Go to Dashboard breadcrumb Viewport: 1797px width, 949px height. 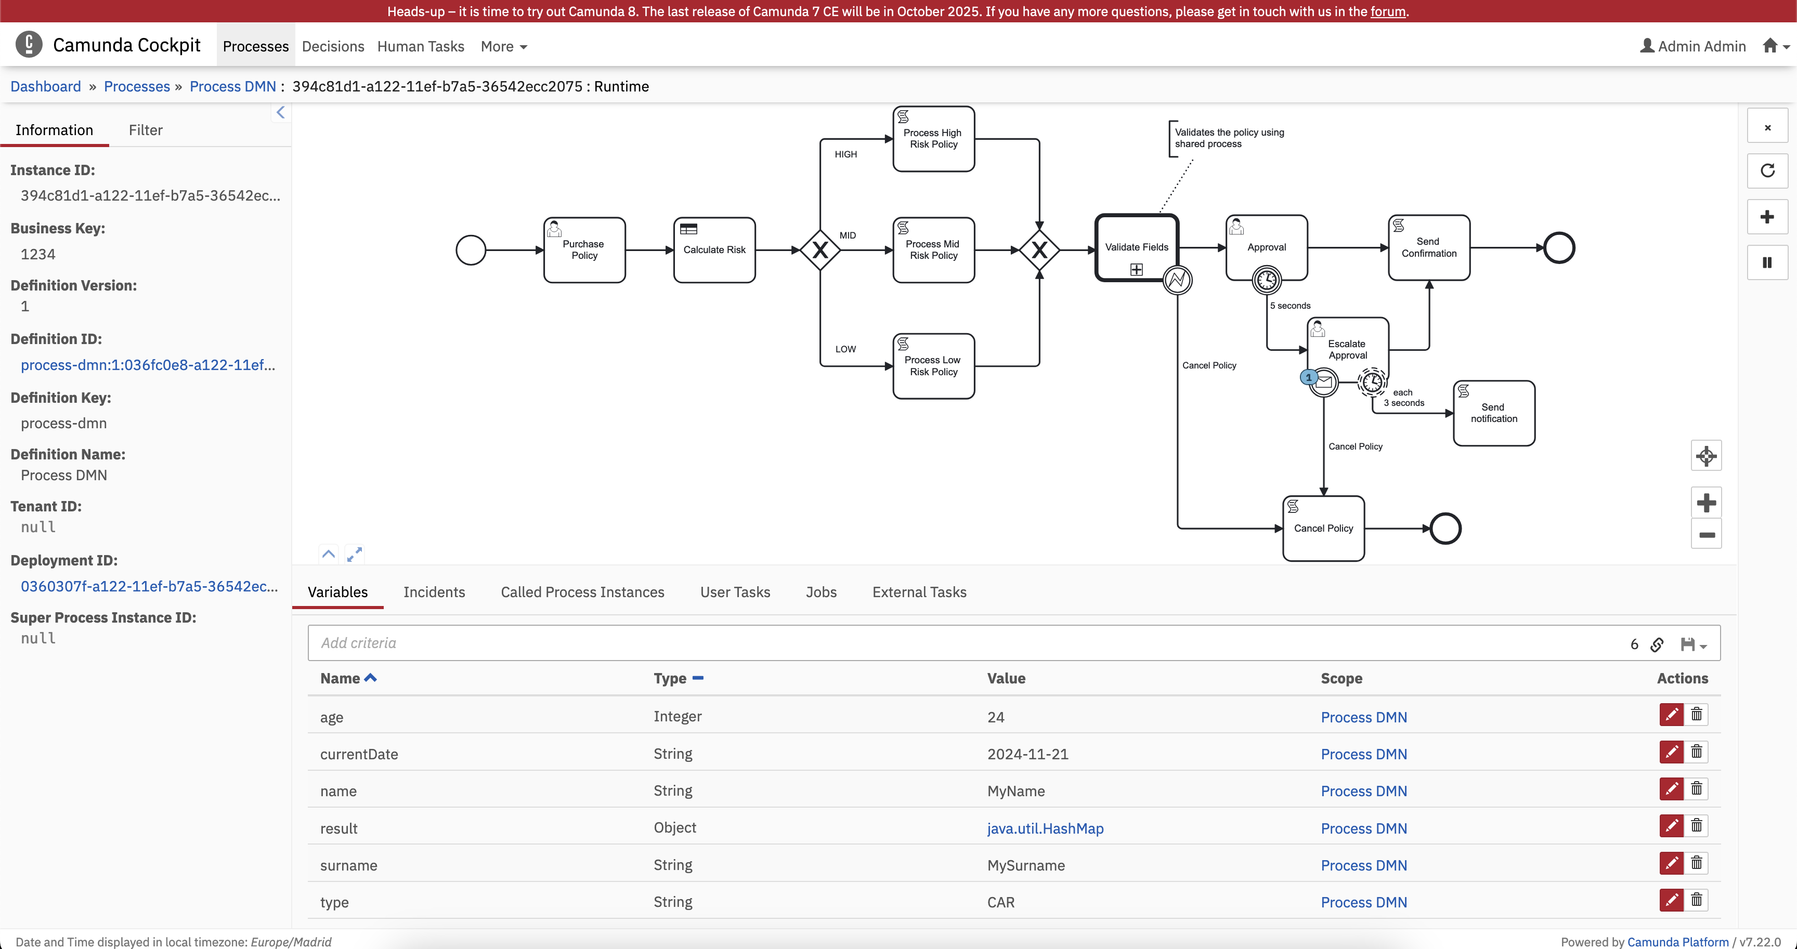[x=45, y=86]
